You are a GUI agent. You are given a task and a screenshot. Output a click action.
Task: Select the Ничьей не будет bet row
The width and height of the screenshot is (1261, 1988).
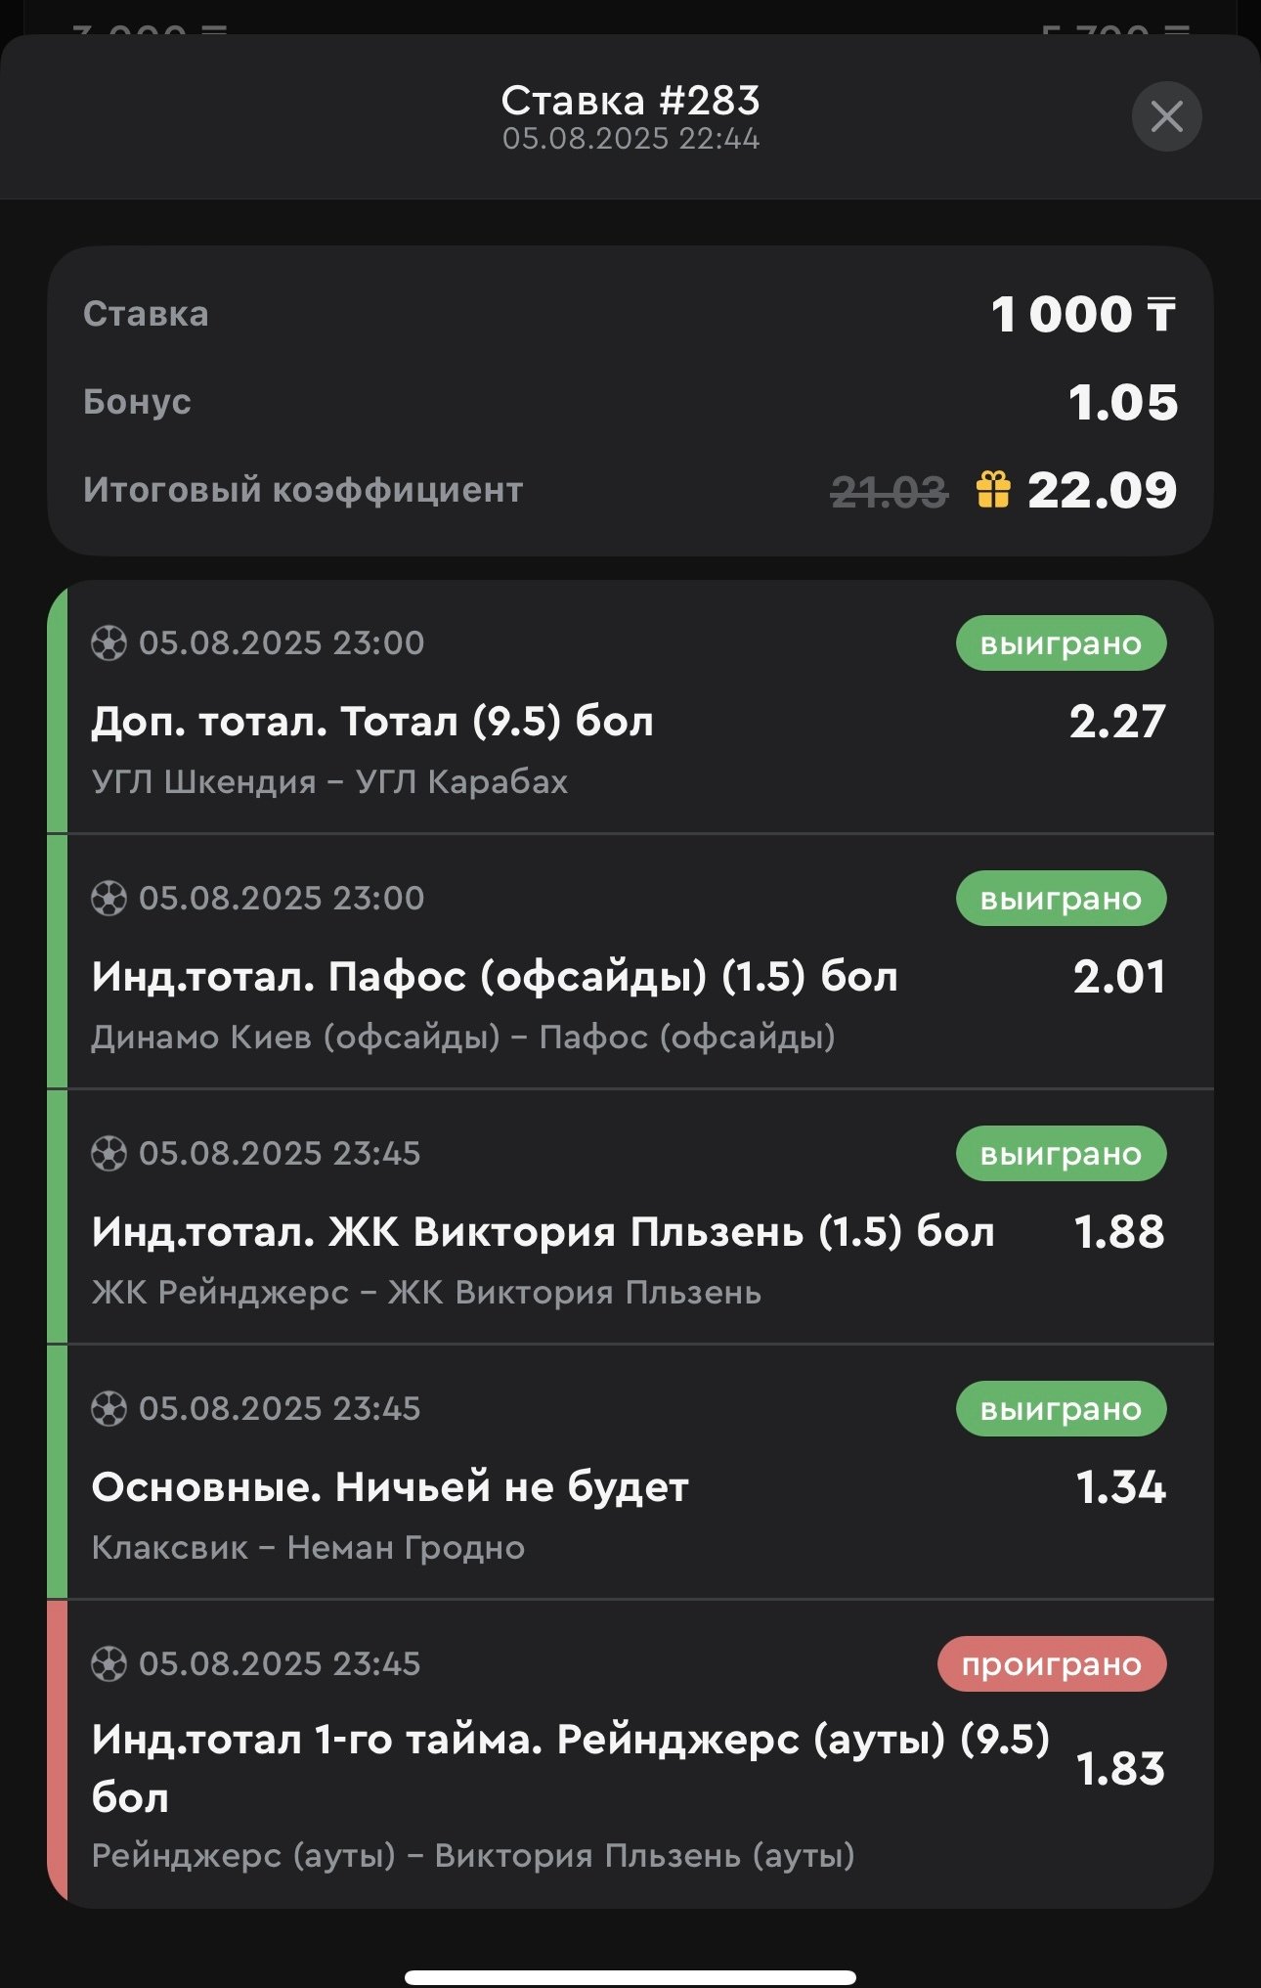pos(390,1487)
